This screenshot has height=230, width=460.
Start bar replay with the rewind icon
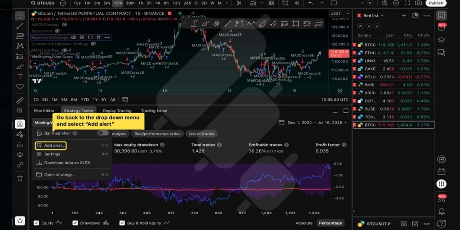(297, 3)
